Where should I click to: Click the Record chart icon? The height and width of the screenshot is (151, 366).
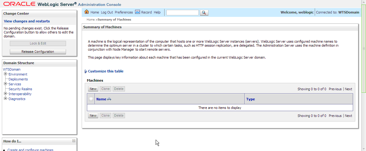click(138, 12)
